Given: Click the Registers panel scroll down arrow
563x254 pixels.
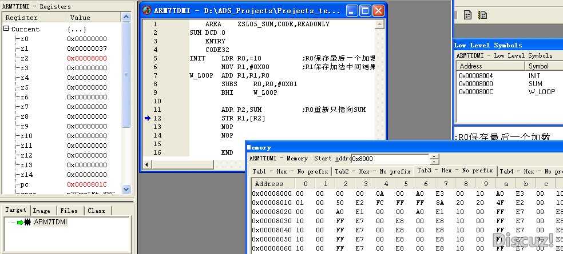Looking at the screenshot, I should pos(126,189).
